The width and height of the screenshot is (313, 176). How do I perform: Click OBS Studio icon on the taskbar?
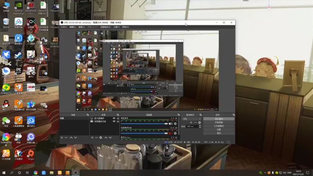pyautogui.click(x=76, y=172)
